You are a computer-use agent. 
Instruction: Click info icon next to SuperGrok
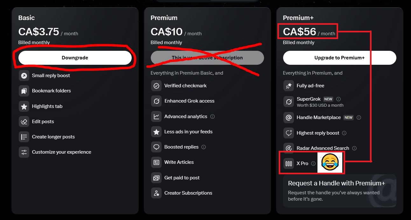click(x=338, y=99)
